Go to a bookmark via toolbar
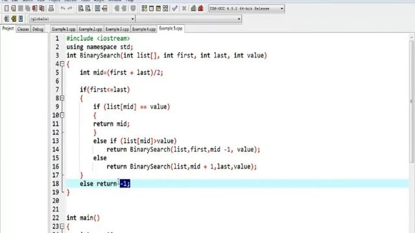The image size is (415, 233). tap(21, 19)
